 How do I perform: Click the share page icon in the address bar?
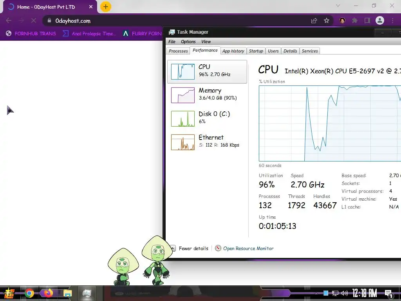click(314, 20)
